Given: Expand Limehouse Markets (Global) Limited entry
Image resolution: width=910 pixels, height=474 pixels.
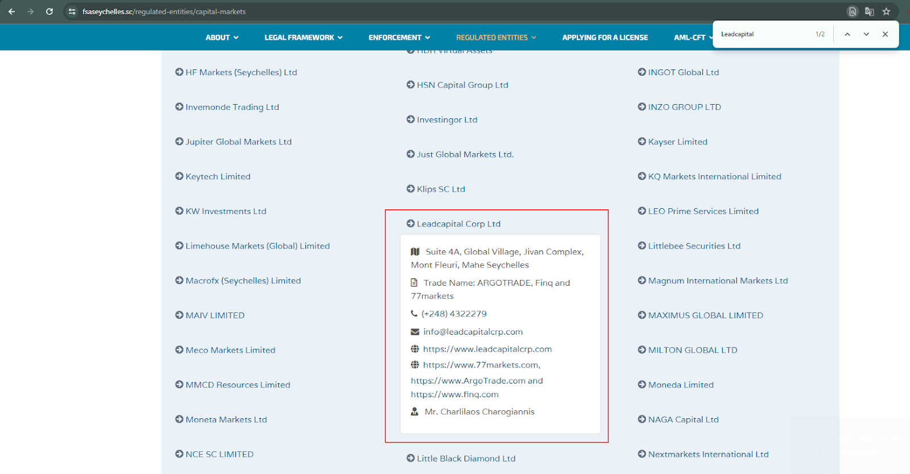Looking at the screenshot, I should 253,246.
